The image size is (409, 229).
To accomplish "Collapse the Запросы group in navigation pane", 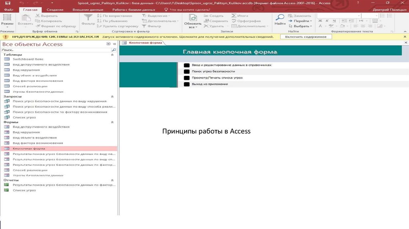I will pyautogui.click(x=112, y=97).
